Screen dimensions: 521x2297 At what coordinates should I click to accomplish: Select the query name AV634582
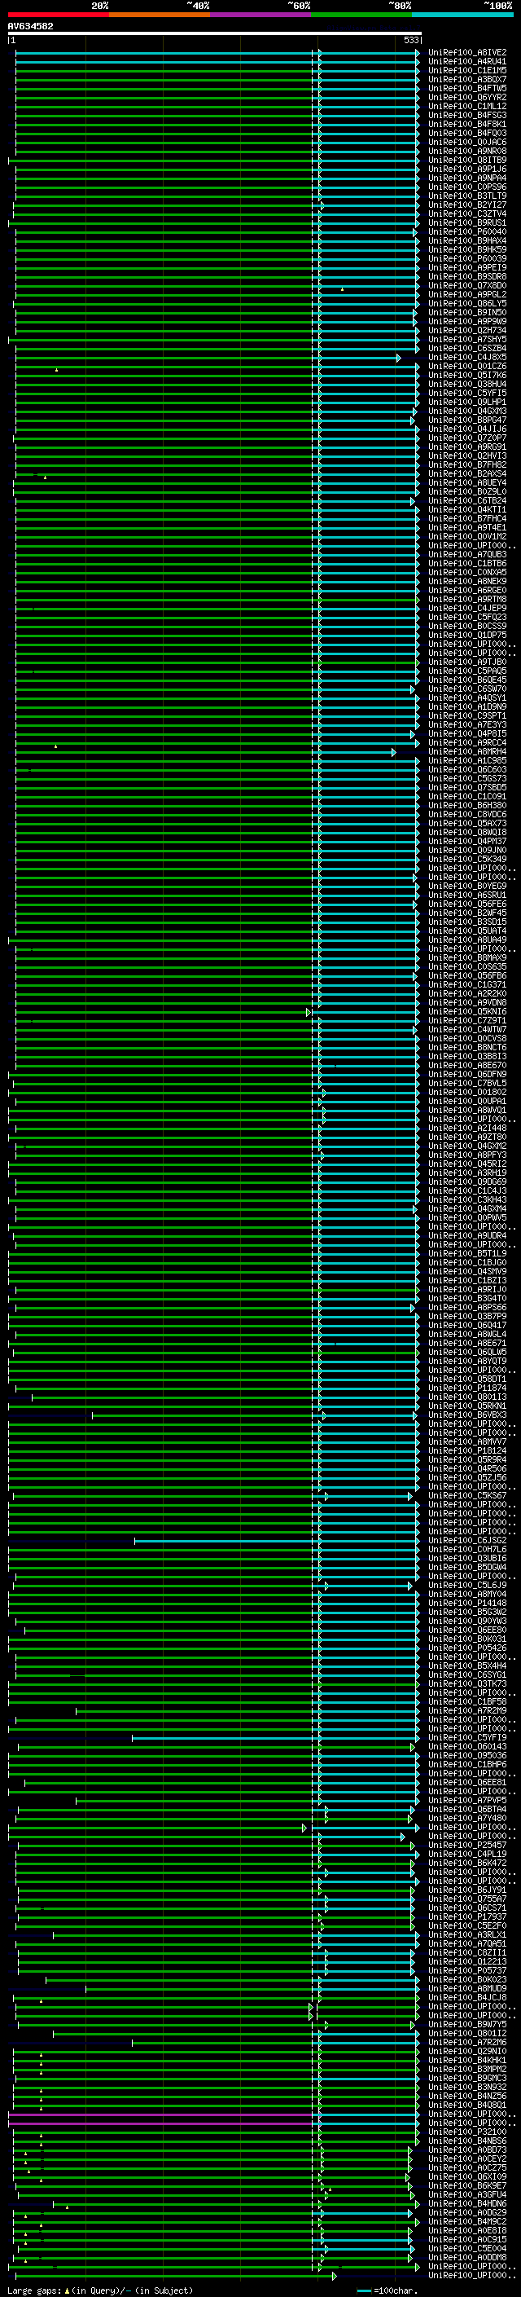pos(30,26)
